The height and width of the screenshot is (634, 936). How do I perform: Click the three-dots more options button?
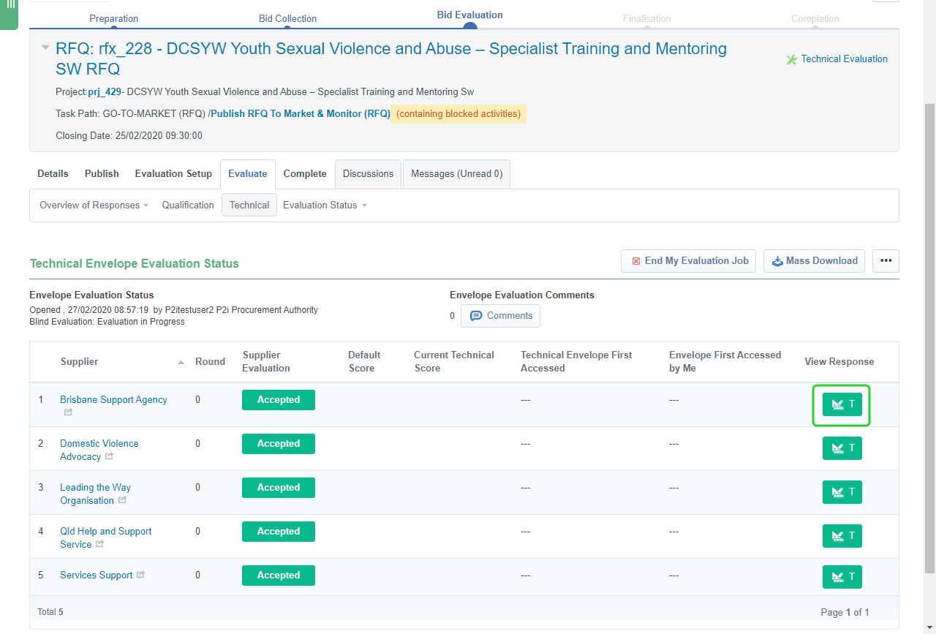click(886, 261)
